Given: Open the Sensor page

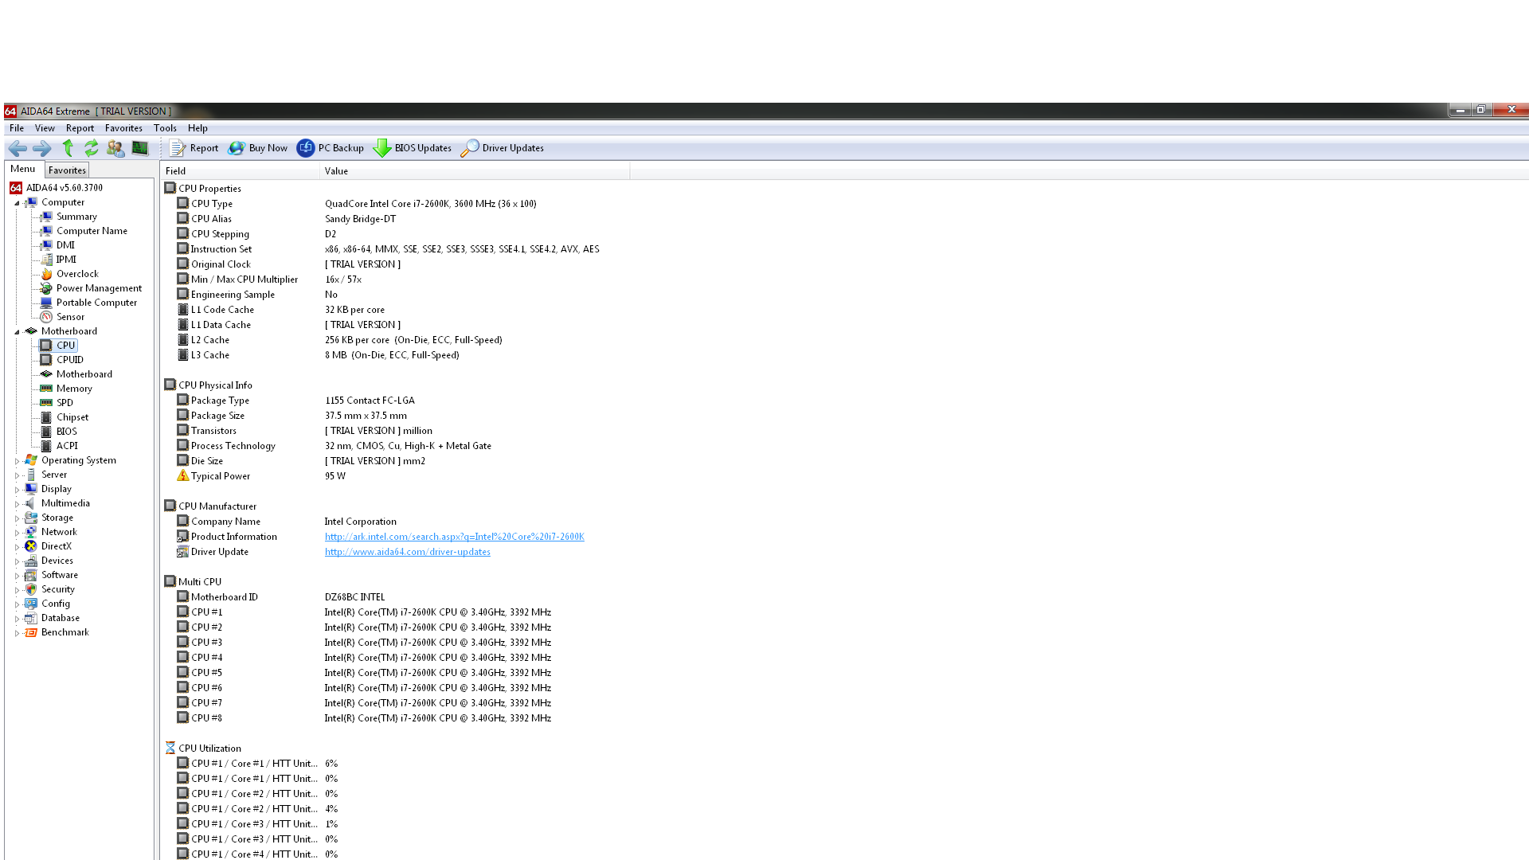Looking at the screenshot, I should coord(70,317).
